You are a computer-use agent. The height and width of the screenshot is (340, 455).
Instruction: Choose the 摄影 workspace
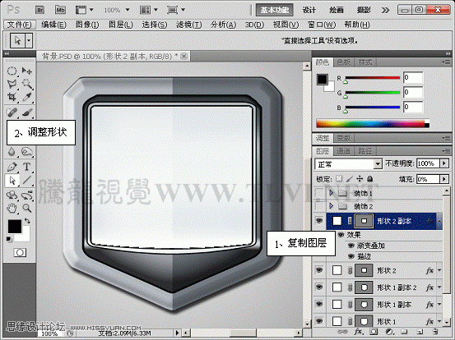[x=364, y=10]
